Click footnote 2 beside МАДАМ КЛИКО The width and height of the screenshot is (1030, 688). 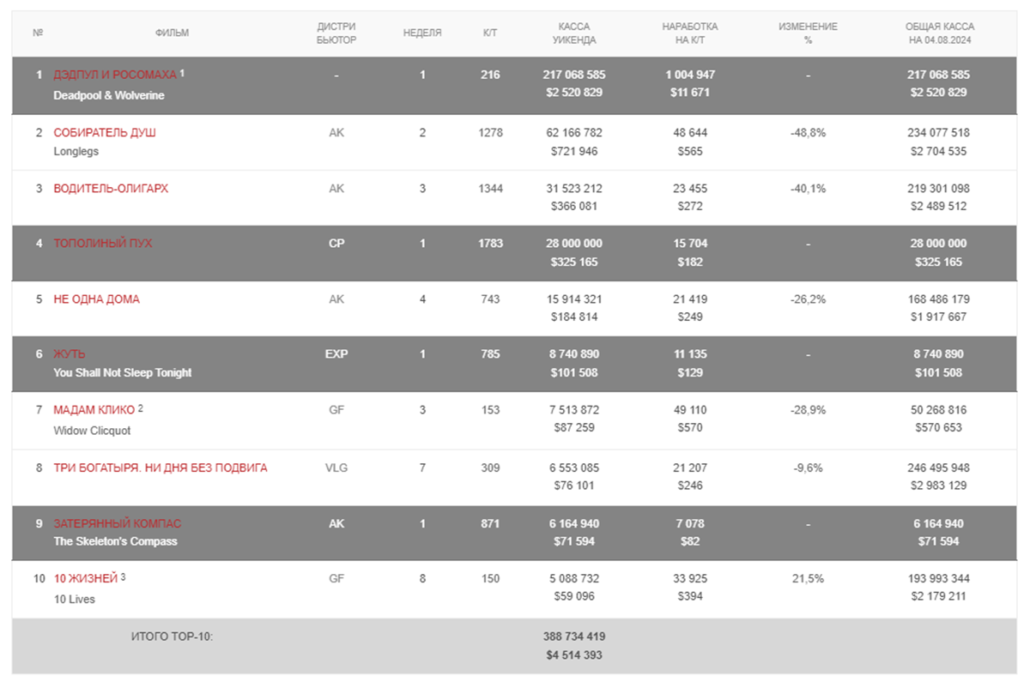[141, 408]
